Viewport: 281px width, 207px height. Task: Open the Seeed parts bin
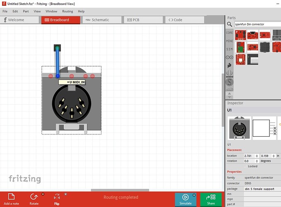pos(229,73)
